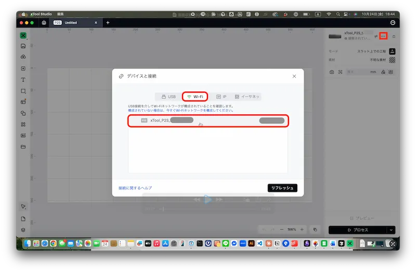
Task: Click the three-dots device options icon
Action: (383, 36)
